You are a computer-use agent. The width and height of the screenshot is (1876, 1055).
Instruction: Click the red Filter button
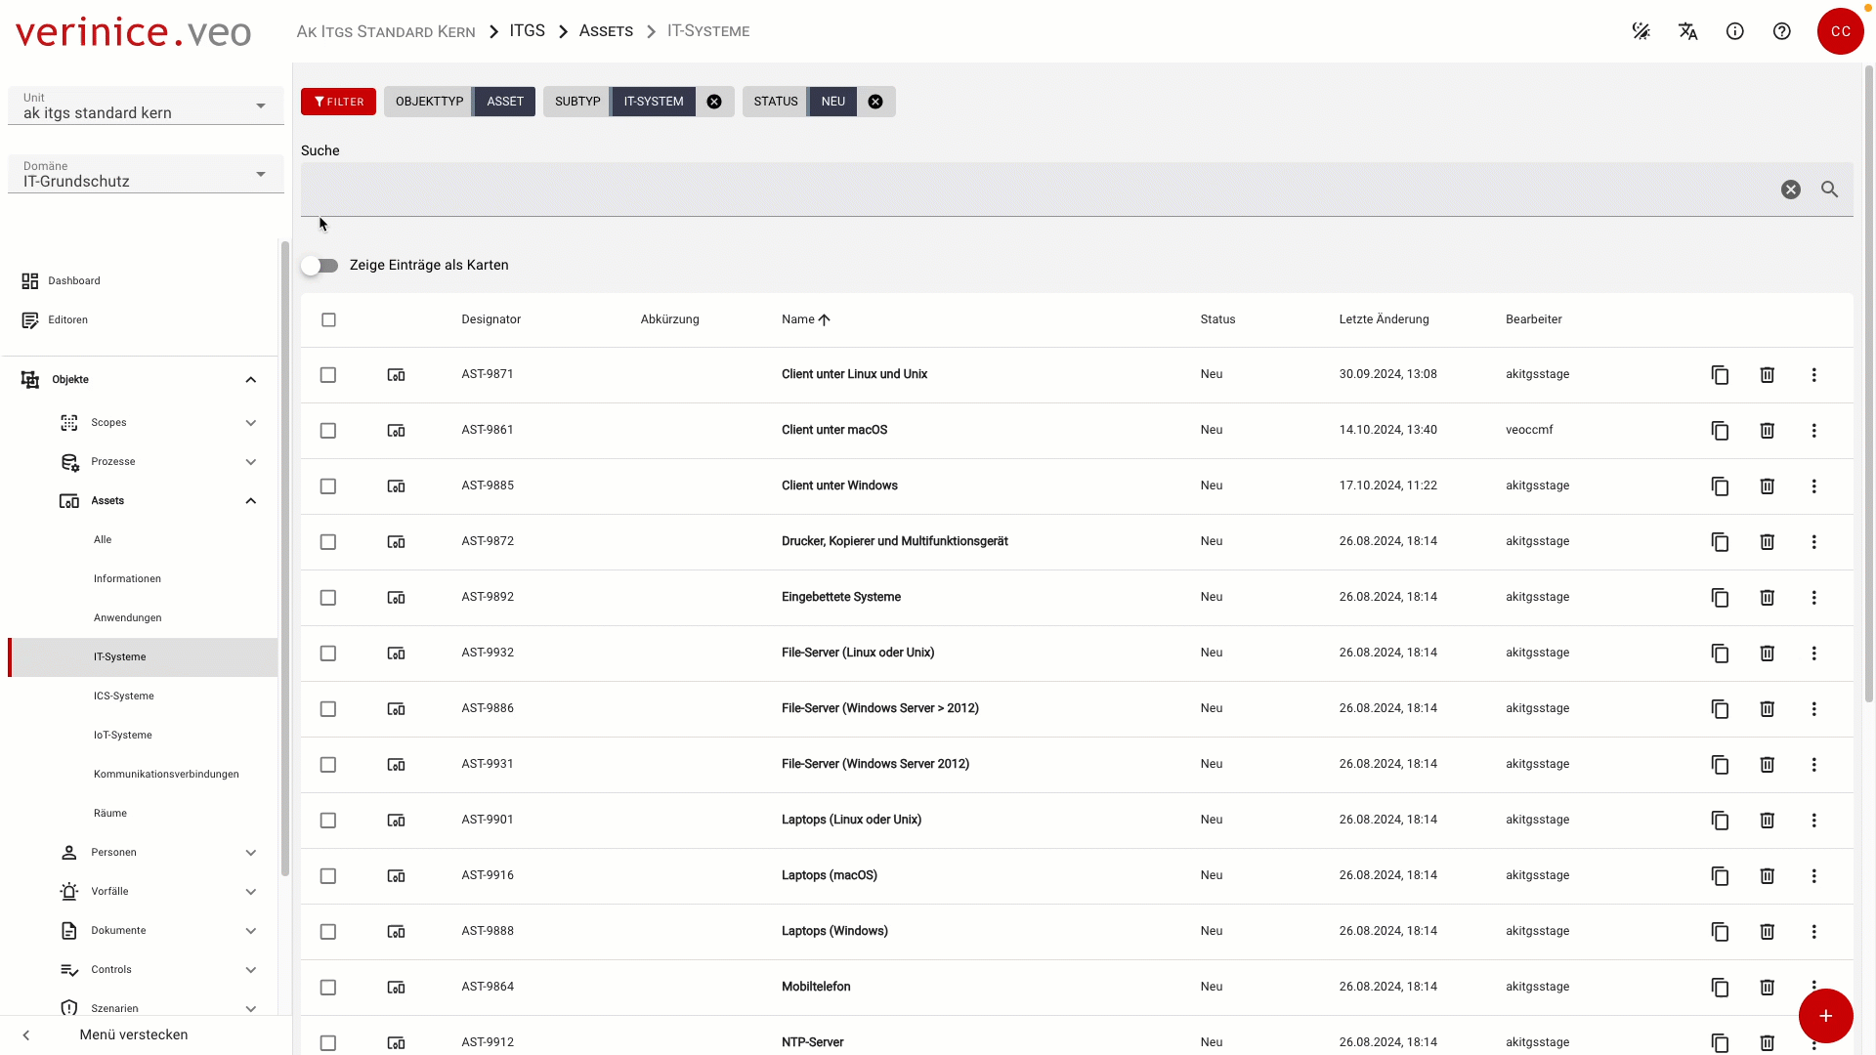(338, 102)
